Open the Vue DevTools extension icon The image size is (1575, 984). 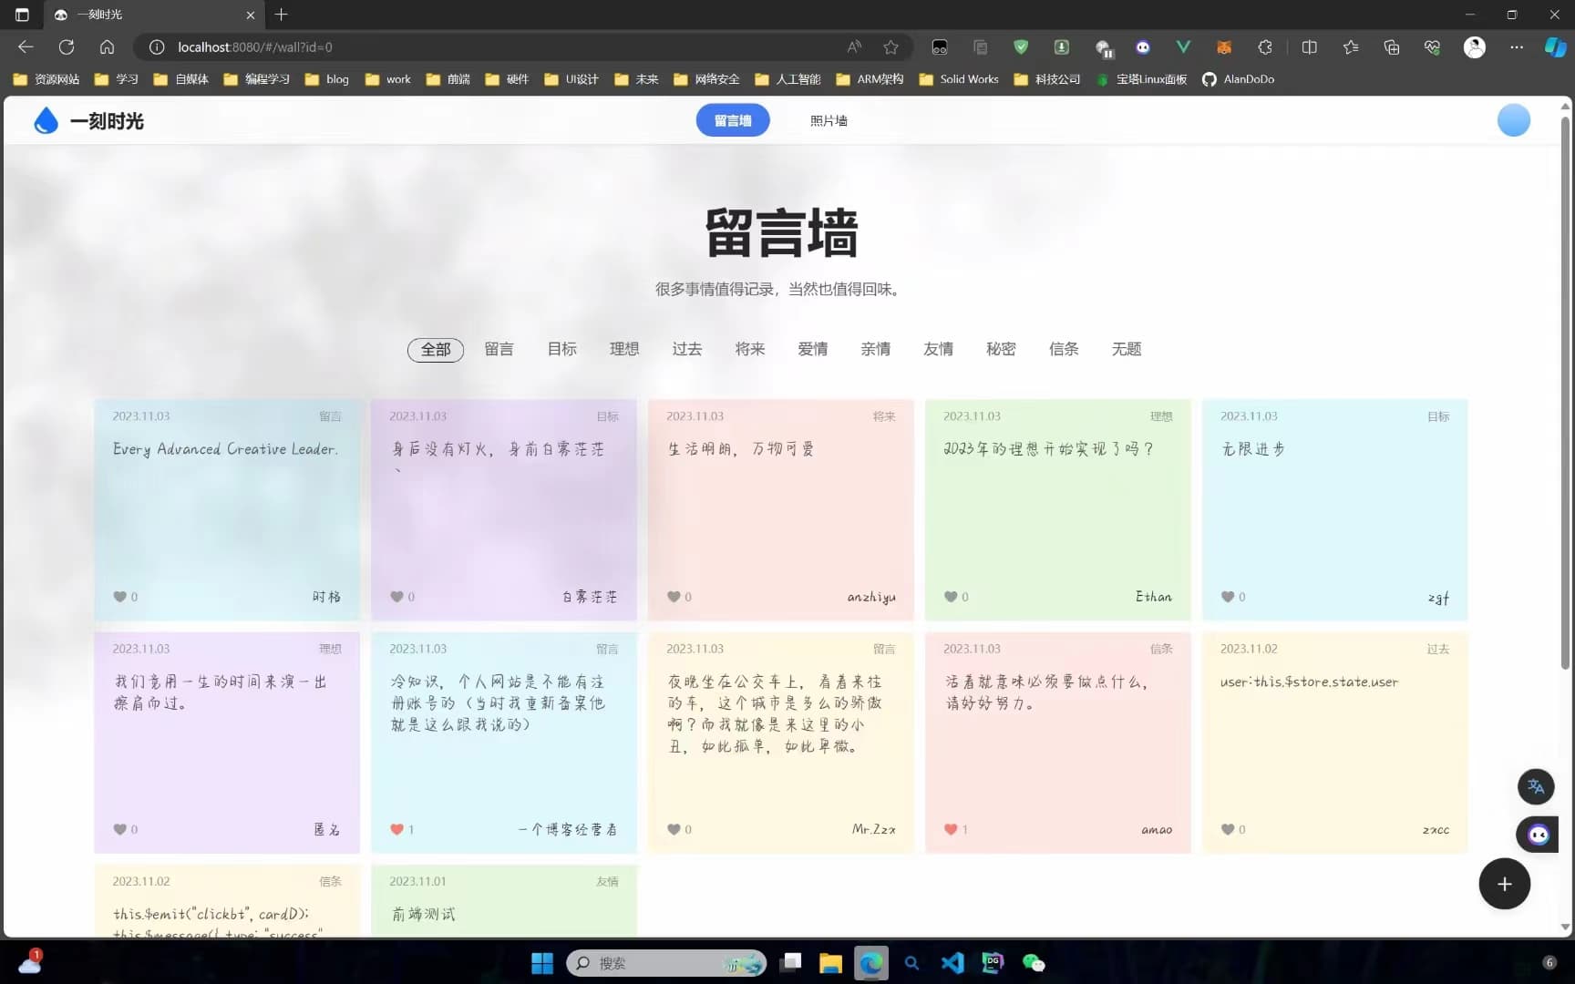[x=1183, y=47]
